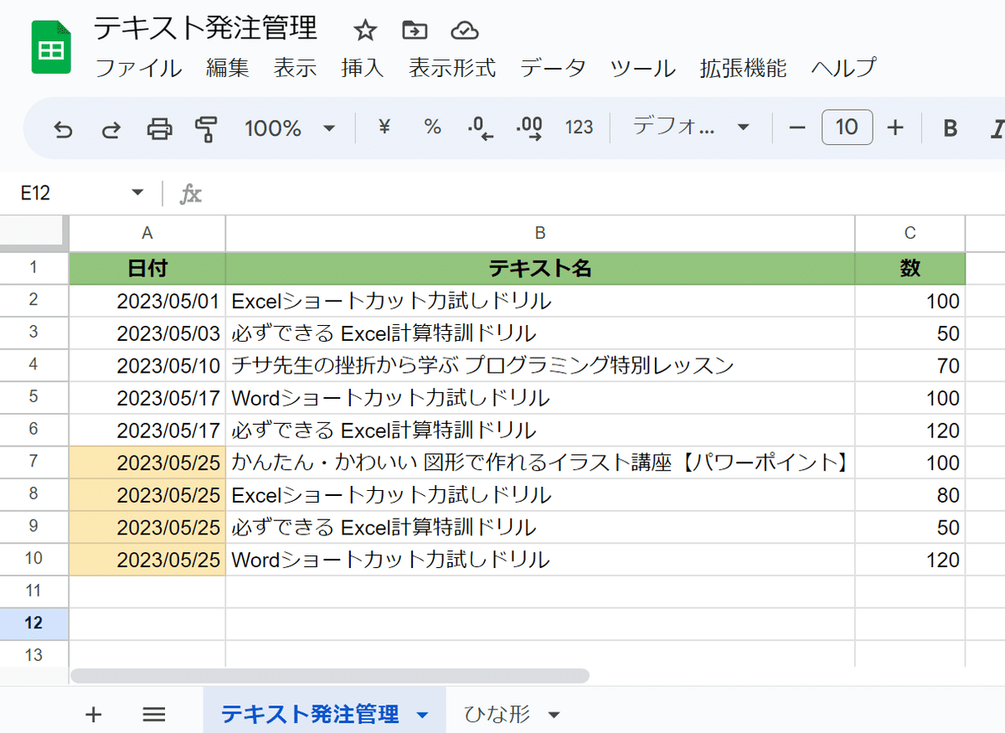Open the データ menu
This screenshot has width=1005, height=733.
click(x=553, y=68)
